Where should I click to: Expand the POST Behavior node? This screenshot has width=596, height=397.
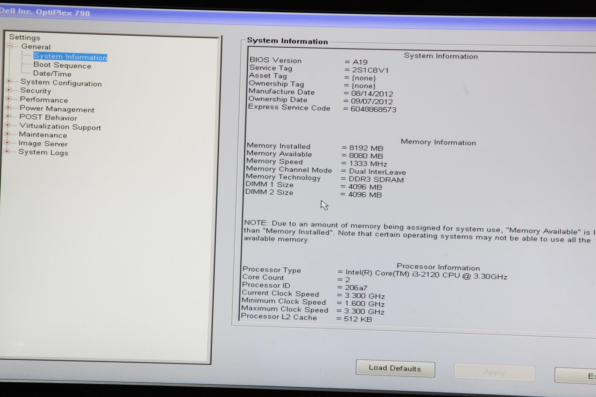(8, 116)
